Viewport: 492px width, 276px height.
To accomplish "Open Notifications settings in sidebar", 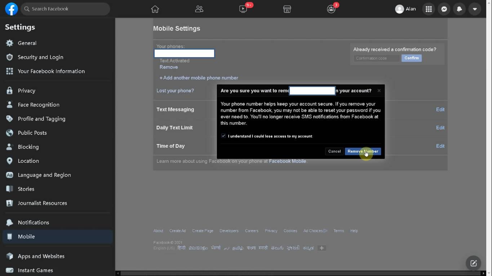I will (x=58, y=222).
